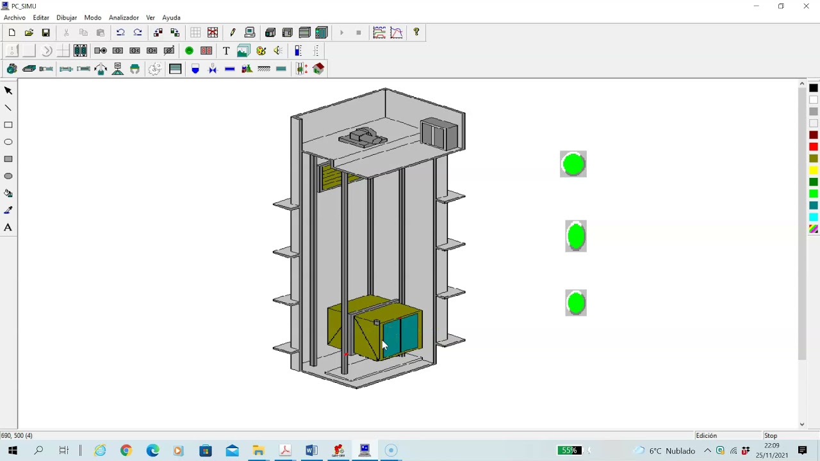Screen dimensions: 820x461
Task: Create a new file with blank page icon
Action: tap(12, 33)
